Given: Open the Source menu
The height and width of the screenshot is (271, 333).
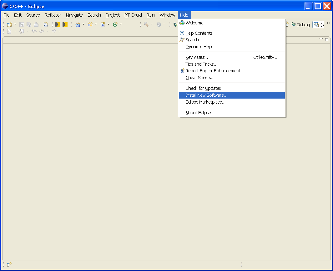Looking at the screenshot, I should click(33, 15).
